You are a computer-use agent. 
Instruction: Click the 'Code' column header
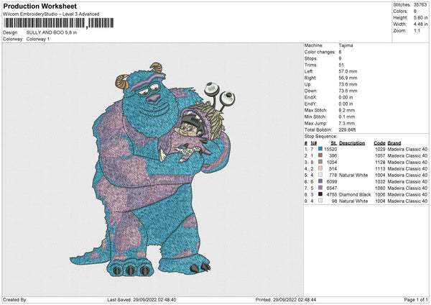379,143
